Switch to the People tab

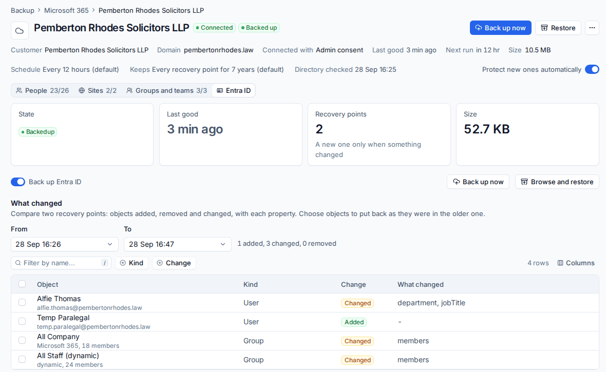pos(43,90)
